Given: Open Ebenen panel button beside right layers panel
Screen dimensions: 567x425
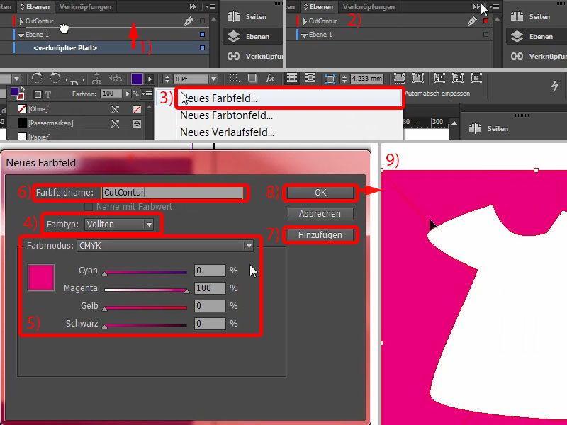Looking at the screenshot, I should (x=536, y=37).
